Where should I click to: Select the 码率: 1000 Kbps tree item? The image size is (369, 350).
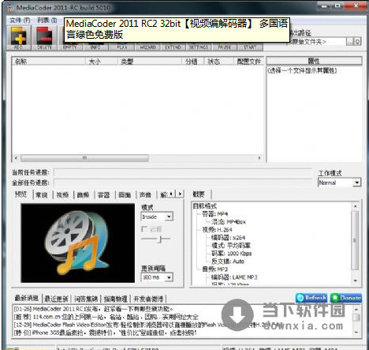[231, 254]
